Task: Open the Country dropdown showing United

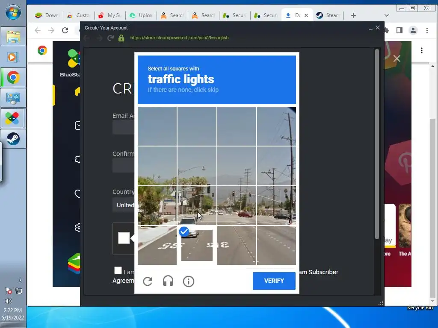Action: [124, 205]
